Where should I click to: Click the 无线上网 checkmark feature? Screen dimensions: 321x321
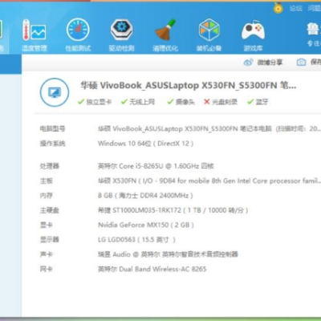point(138,102)
